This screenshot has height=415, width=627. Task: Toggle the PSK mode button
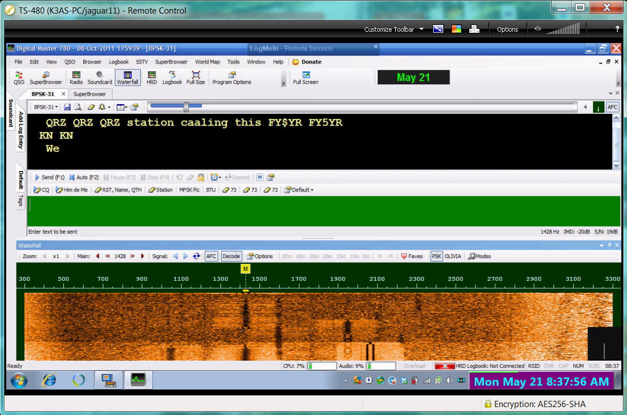click(436, 256)
